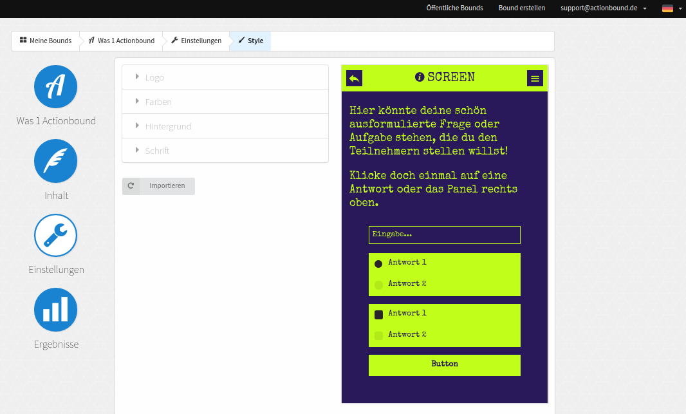Select the Style breadcrumb tab

pos(251,41)
